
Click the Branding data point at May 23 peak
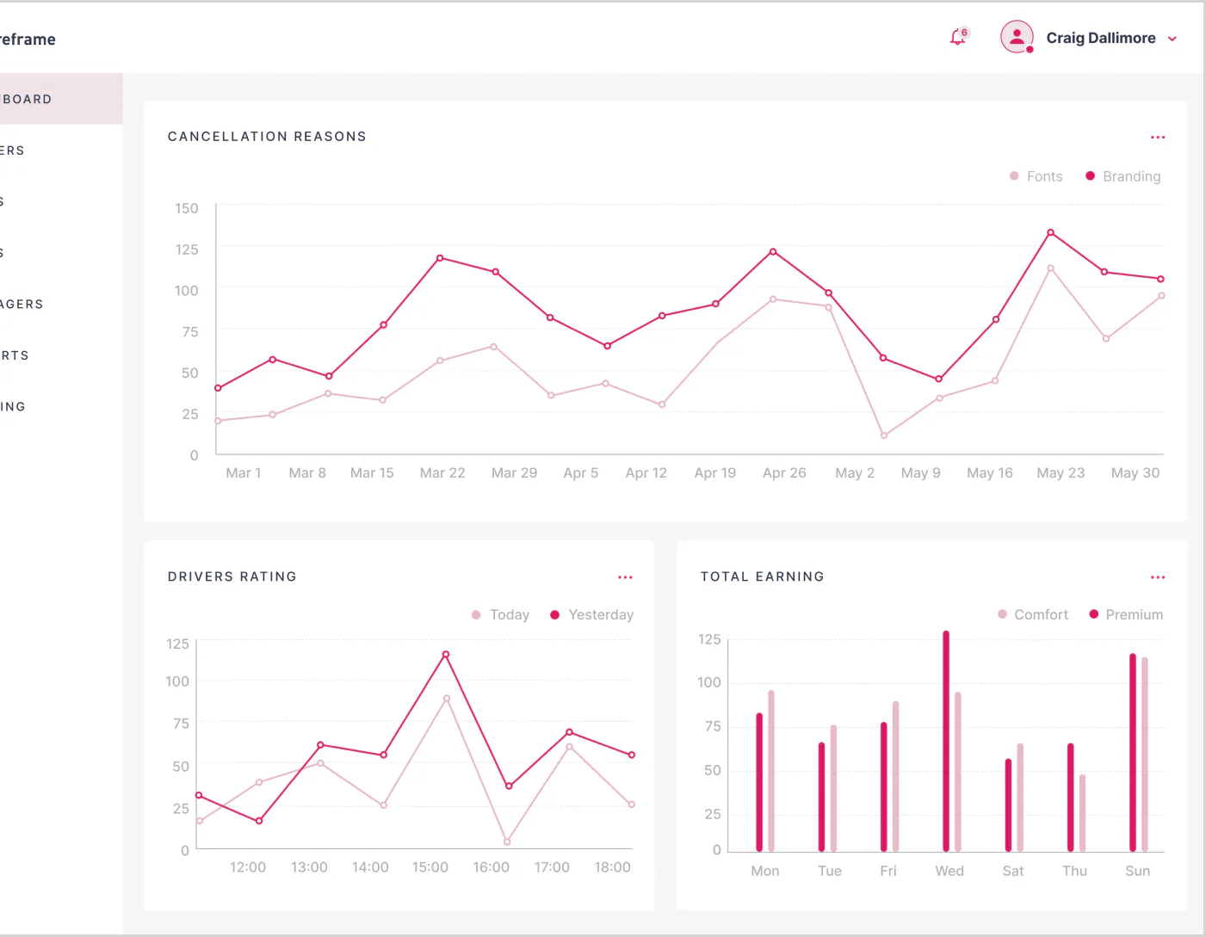[x=1050, y=232]
